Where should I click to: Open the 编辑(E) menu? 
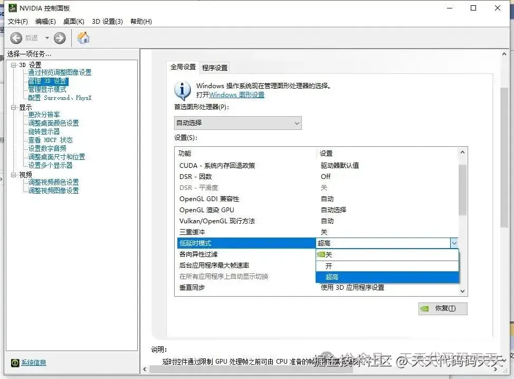[x=45, y=21]
